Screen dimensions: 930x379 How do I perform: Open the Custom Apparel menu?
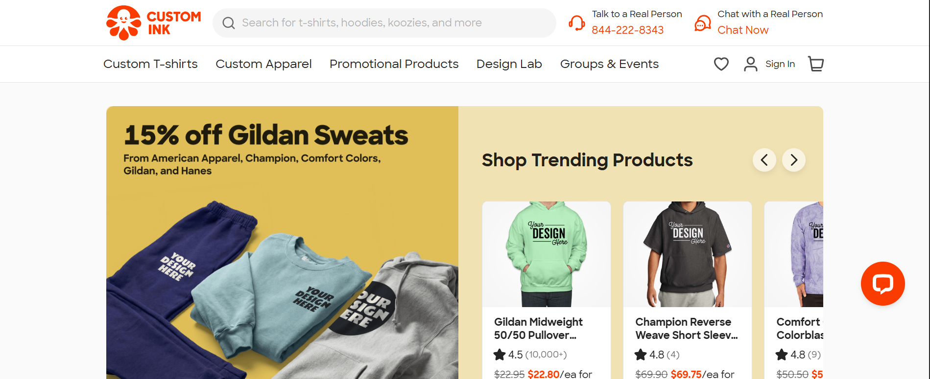coord(263,64)
